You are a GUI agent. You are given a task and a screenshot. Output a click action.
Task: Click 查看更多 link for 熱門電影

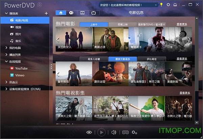pos(182,24)
